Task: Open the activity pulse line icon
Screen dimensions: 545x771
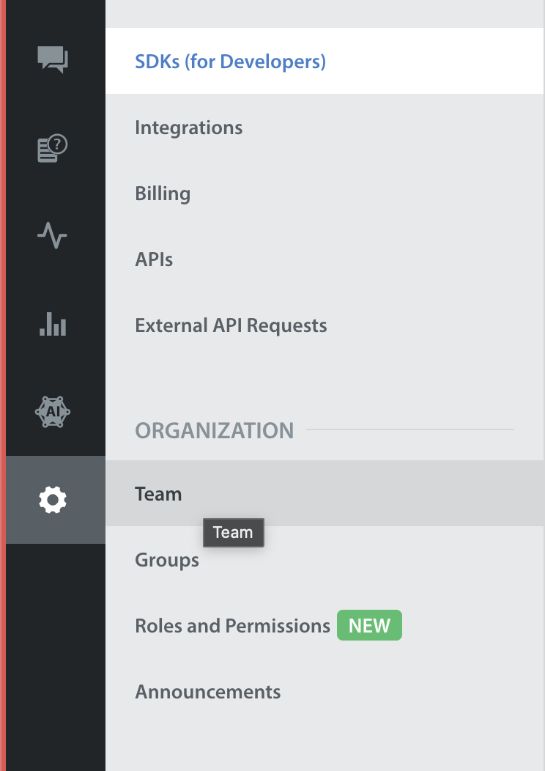Action: [x=52, y=235]
